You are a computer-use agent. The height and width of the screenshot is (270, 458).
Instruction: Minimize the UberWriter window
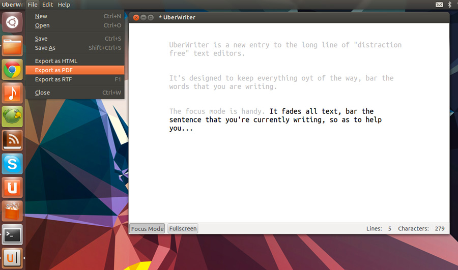click(x=144, y=17)
